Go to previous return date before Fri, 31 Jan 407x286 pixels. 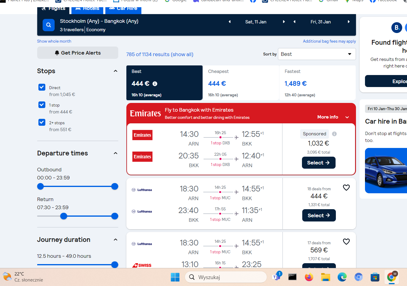tap(294, 22)
